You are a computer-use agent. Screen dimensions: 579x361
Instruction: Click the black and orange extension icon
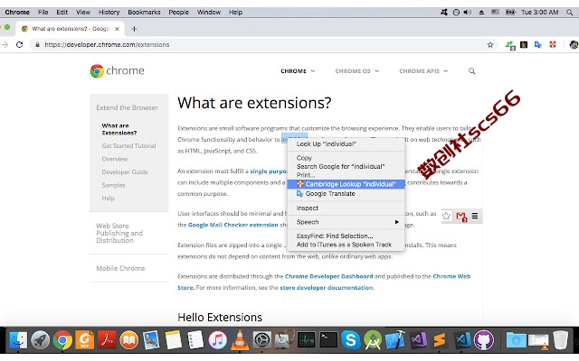(x=524, y=44)
